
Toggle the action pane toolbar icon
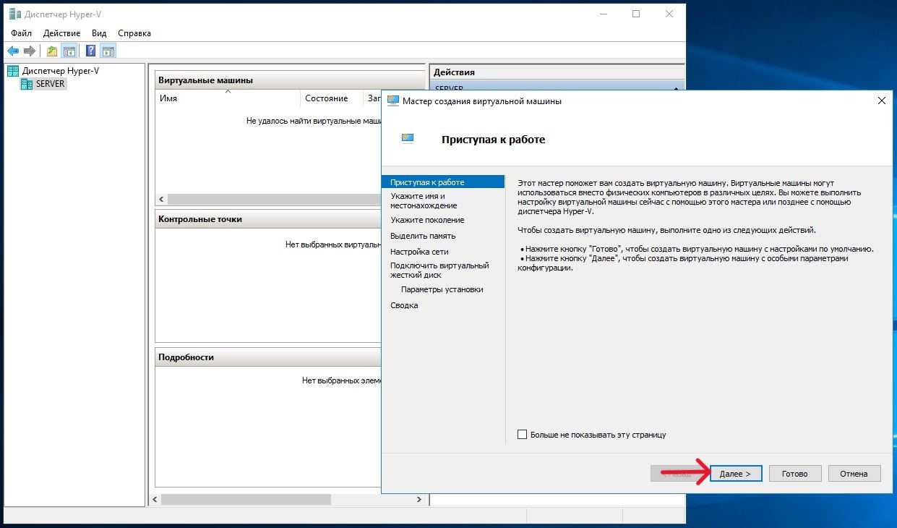click(x=108, y=51)
